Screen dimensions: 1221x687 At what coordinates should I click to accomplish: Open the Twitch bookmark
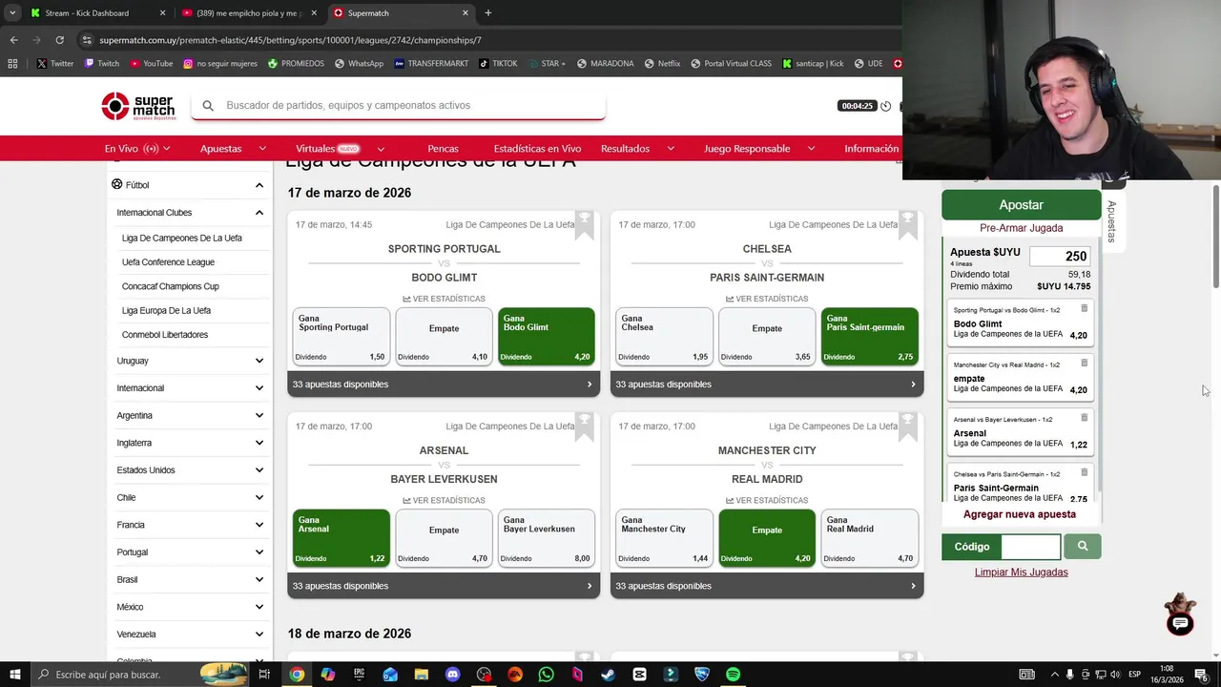(102, 64)
